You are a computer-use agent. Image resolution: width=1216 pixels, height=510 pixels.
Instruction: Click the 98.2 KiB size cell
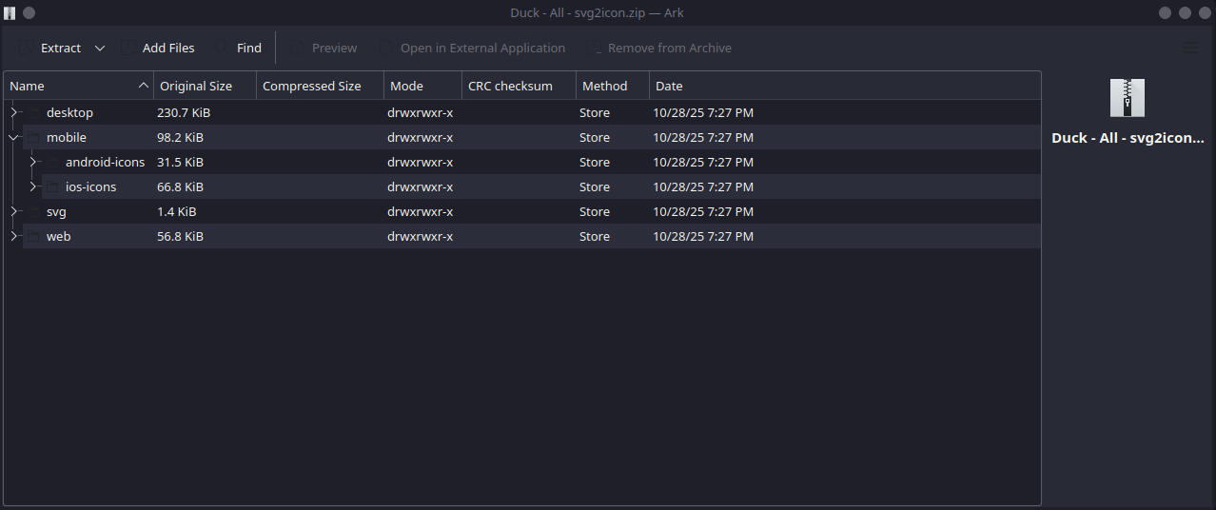click(180, 137)
